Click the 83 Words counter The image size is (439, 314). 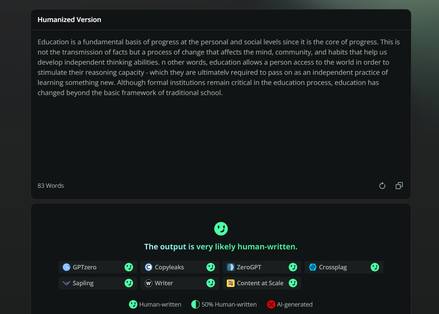51,186
